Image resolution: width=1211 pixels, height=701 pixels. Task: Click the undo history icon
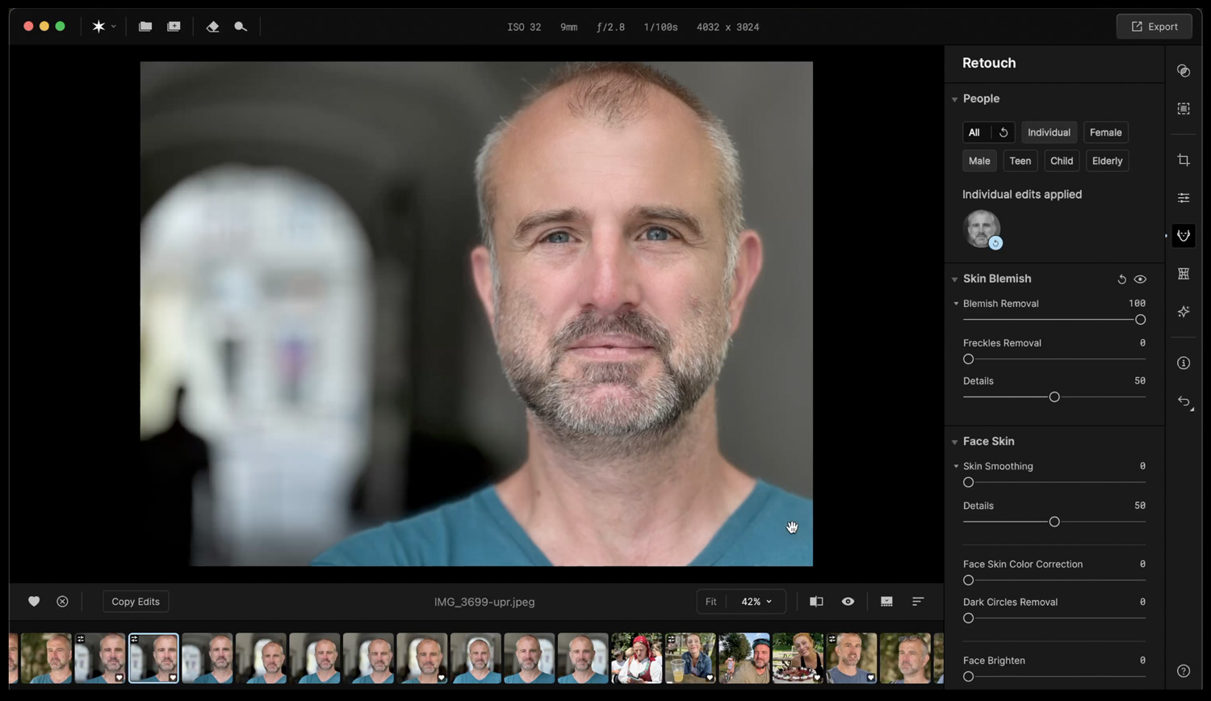[x=1184, y=401]
